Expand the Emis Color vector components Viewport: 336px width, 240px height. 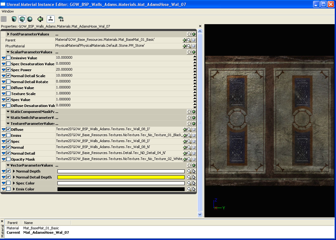coord(14,189)
